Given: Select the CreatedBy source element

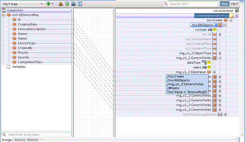Looking at the screenshot, I should pyautogui.click(x=25, y=48).
